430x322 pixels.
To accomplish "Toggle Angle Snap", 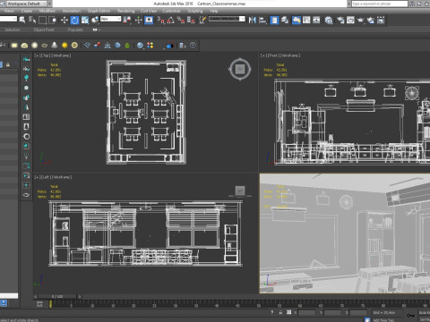I will 171,20.
